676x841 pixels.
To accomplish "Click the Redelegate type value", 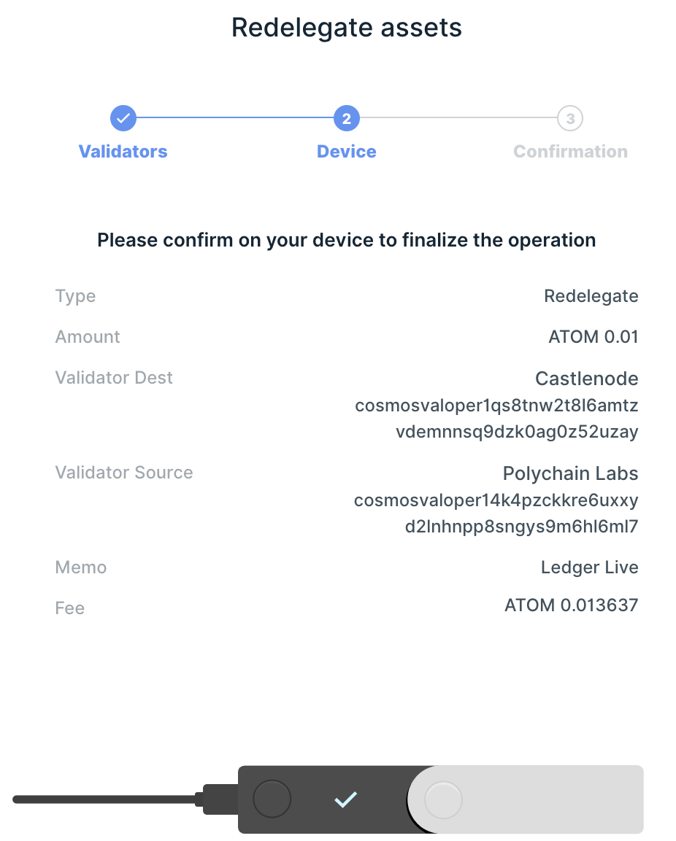I will [x=591, y=296].
